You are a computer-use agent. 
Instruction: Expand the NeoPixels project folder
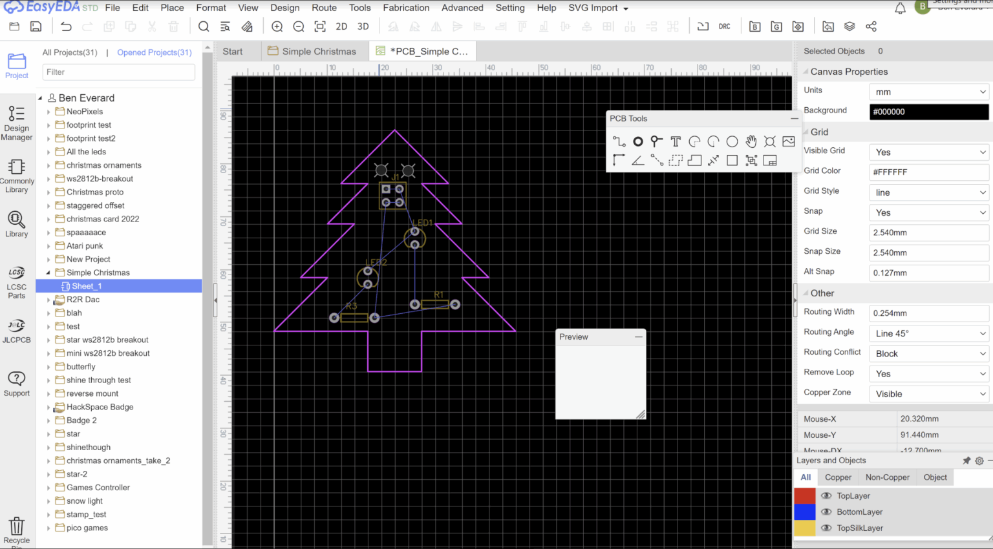(x=48, y=112)
